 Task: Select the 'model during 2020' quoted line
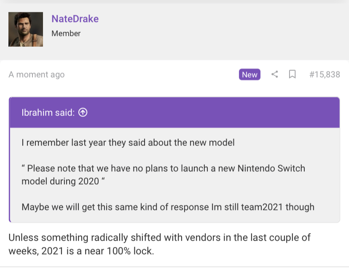63,182
